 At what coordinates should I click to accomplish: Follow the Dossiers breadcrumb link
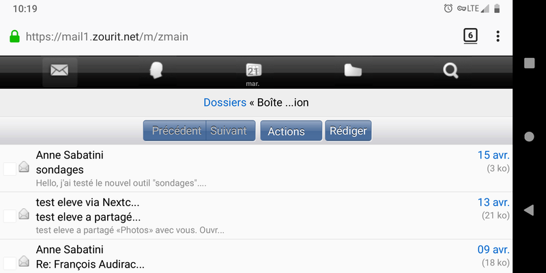click(x=225, y=102)
